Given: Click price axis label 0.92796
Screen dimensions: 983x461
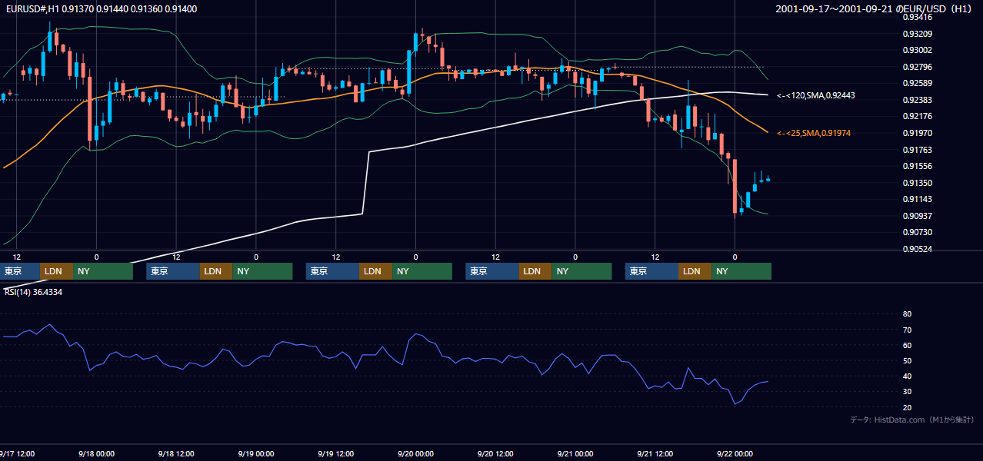Looking at the screenshot, I should click(x=917, y=67).
